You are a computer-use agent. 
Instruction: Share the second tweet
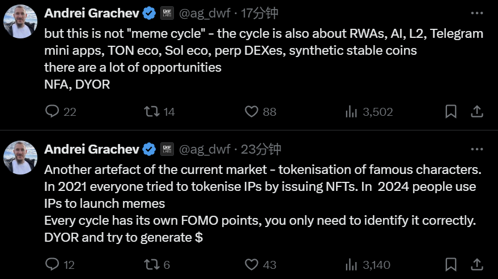477,264
